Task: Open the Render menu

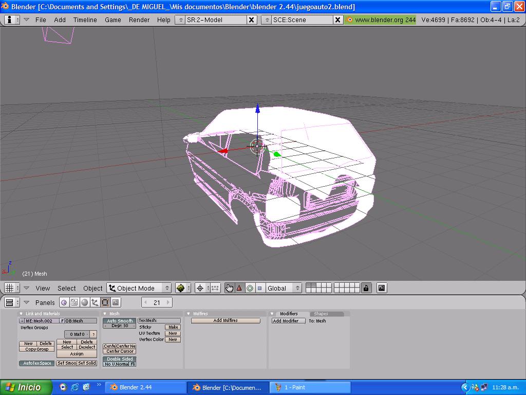Action: tap(139, 20)
